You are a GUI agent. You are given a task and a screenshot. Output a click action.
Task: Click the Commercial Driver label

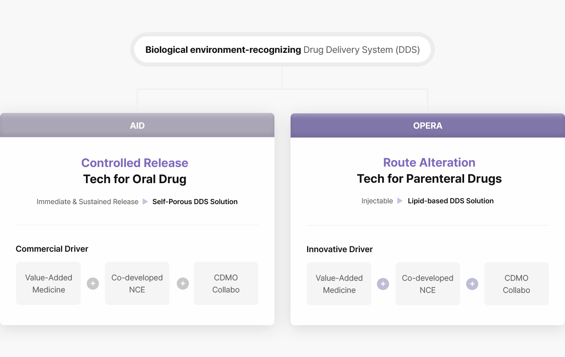pyautogui.click(x=52, y=249)
